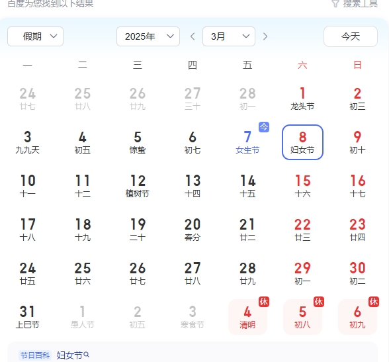Click the 今天 today button
Image resolution: width=389 pixels, height=362 pixels.
click(x=351, y=36)
